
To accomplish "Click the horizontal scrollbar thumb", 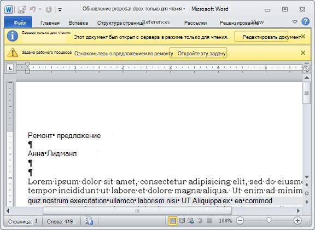I will click(137, 211).
